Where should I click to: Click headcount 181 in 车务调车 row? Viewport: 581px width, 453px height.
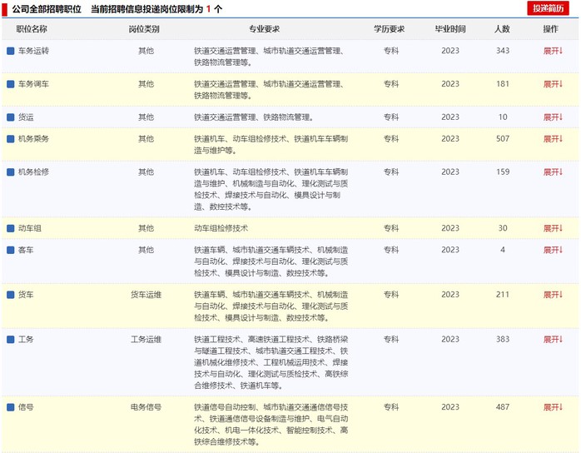coord(503,84)
